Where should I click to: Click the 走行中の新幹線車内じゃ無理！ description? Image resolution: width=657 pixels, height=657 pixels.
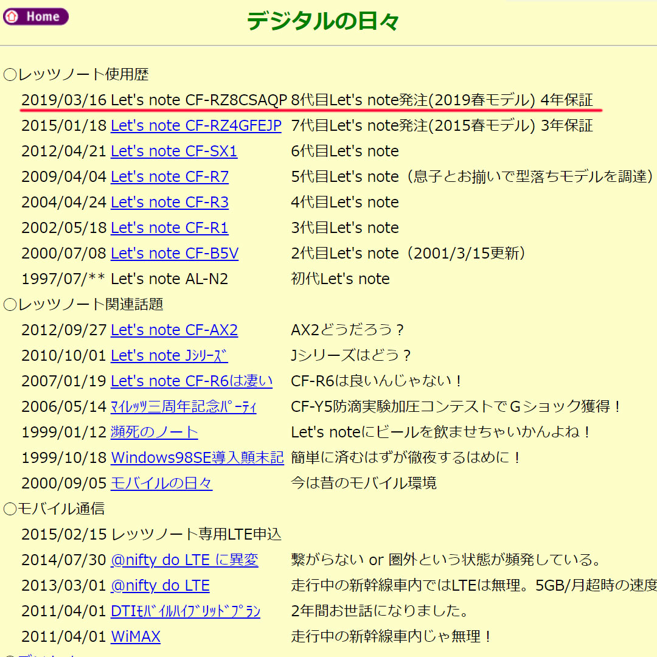[391, 637]
